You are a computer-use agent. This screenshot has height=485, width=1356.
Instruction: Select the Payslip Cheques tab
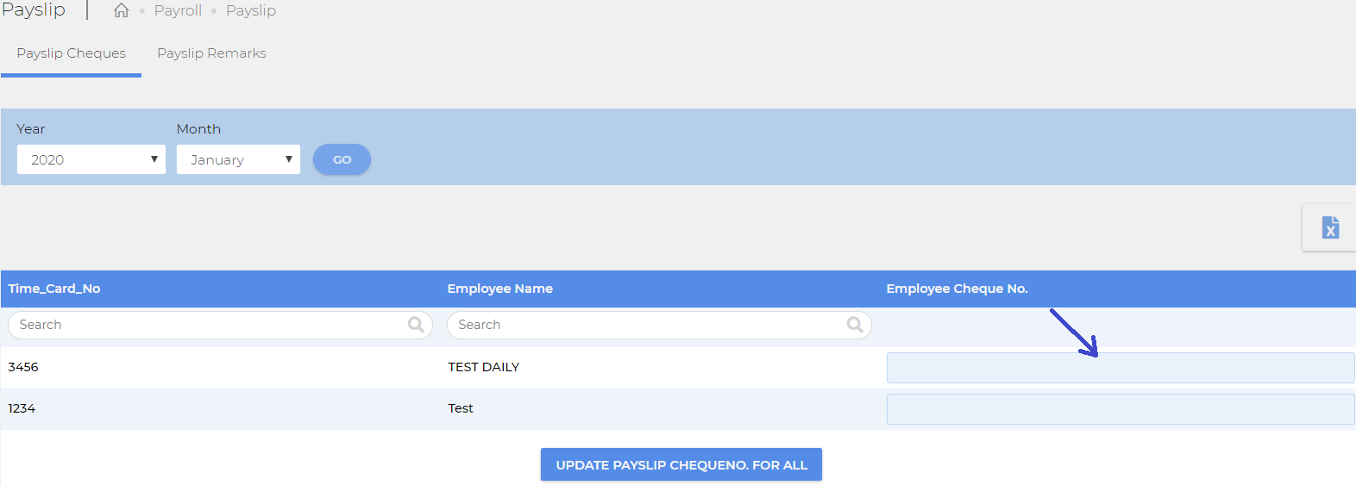[71, 53]
